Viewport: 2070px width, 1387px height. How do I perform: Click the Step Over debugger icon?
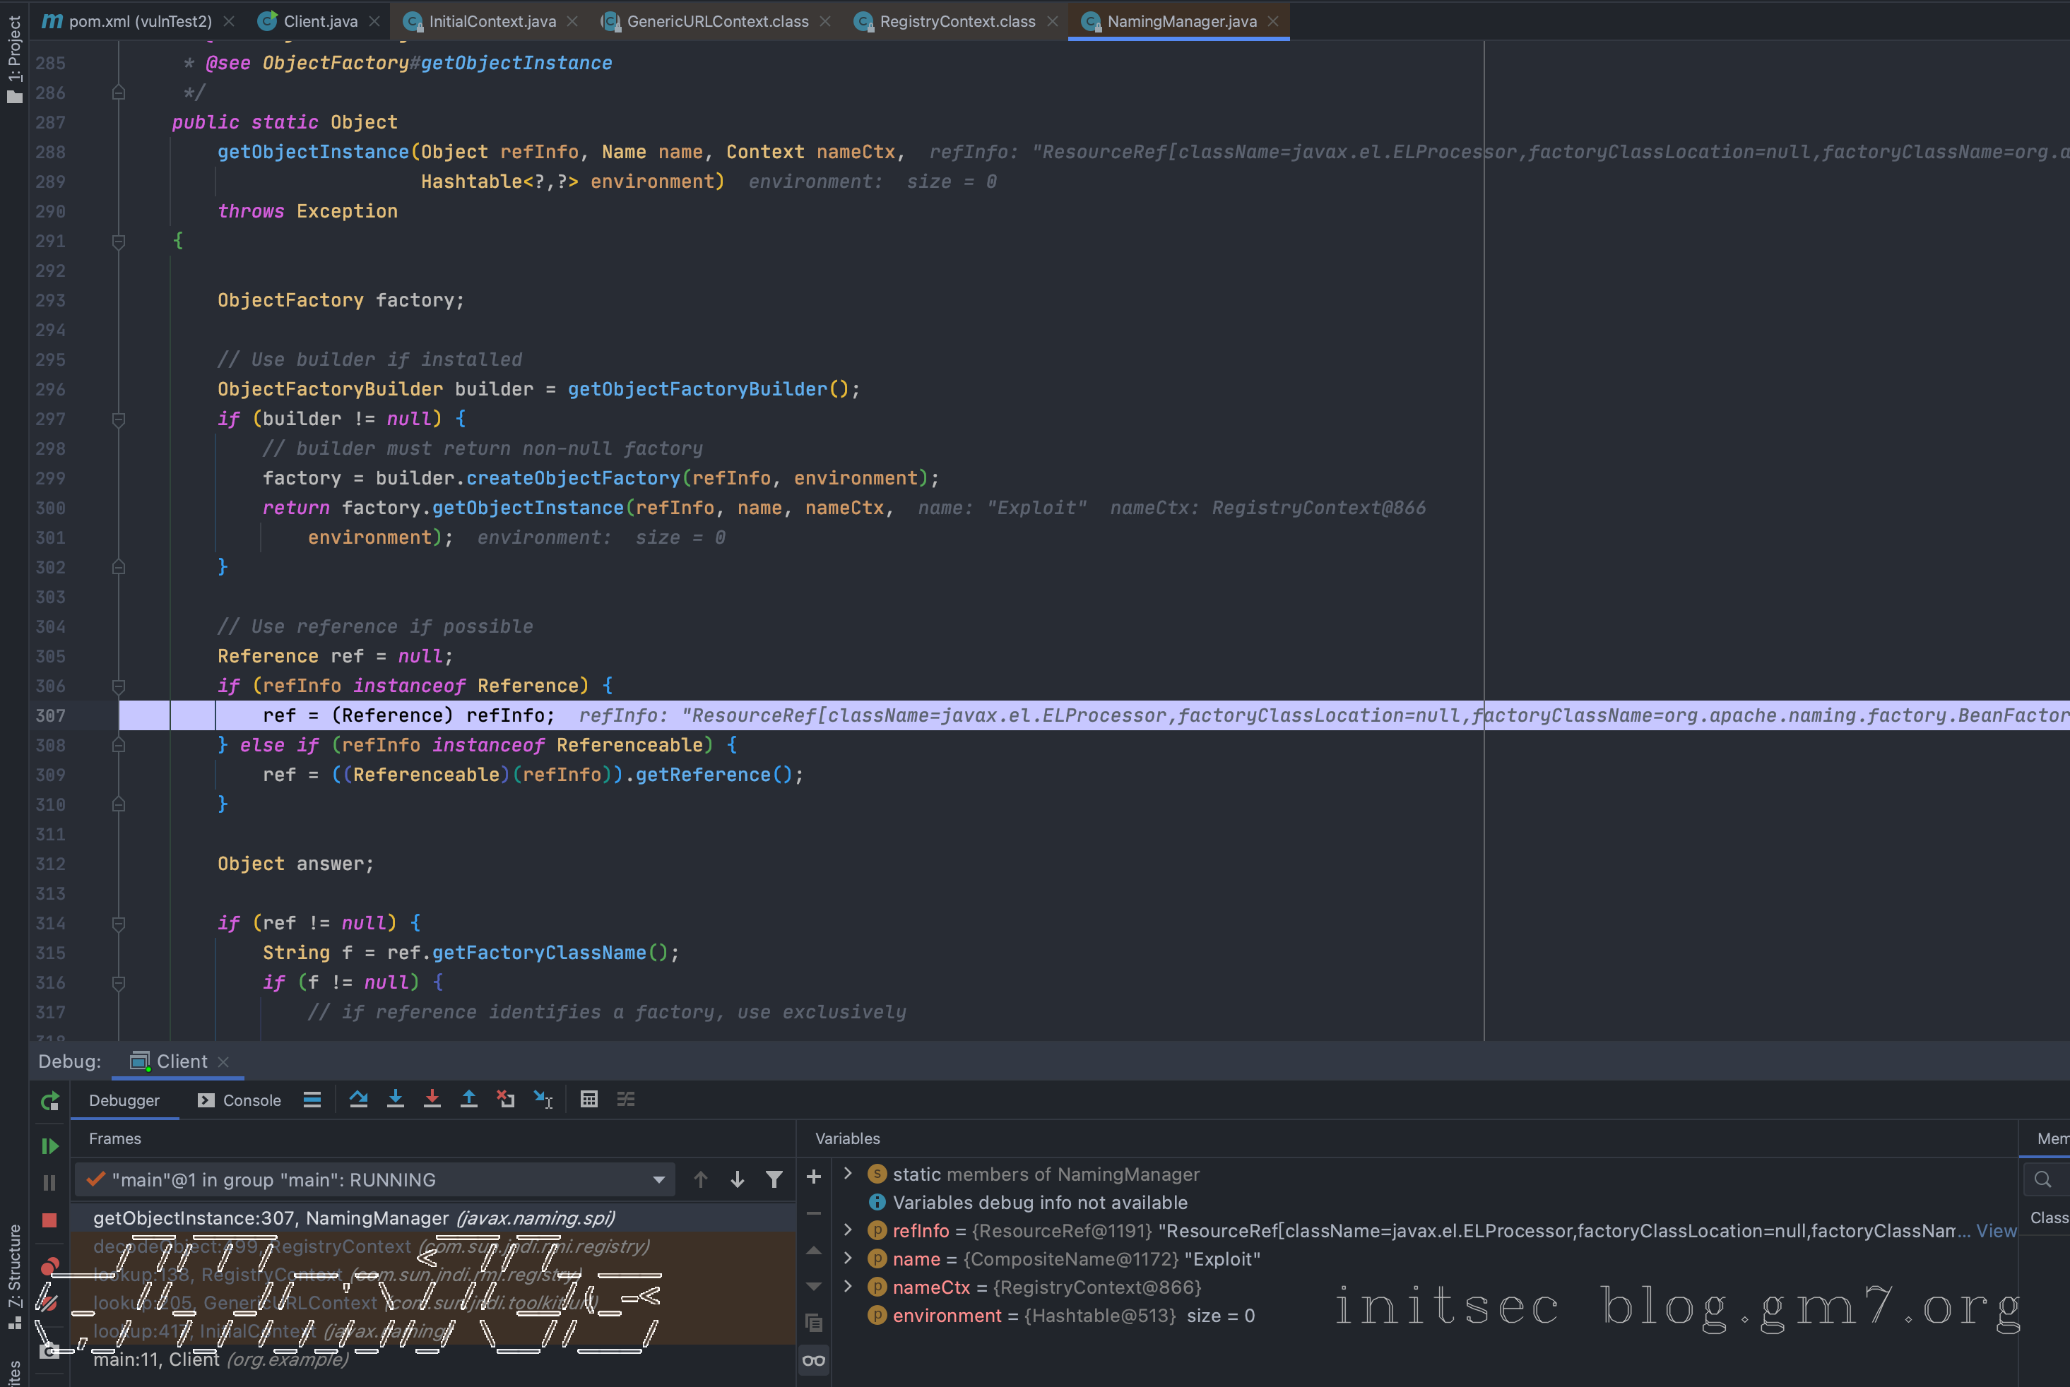coord(358,1100)
